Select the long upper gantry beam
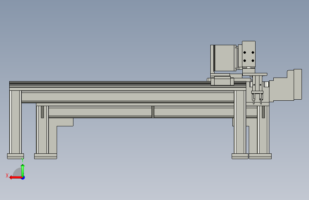Viewport: 309px width, 200px height. coord(128,97)
